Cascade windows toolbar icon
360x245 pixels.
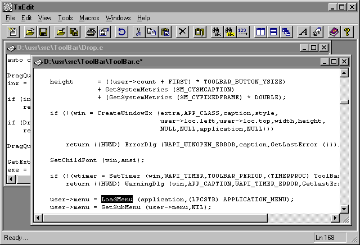[x=286, y=32]
